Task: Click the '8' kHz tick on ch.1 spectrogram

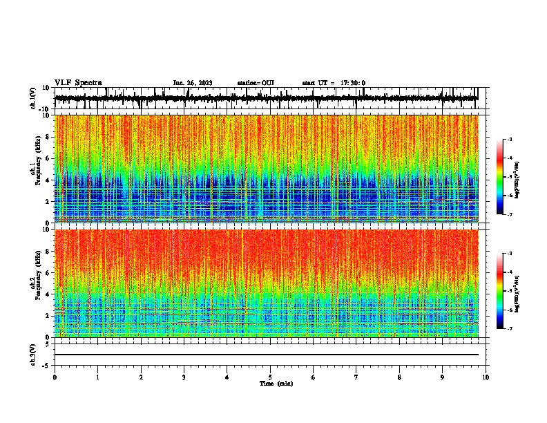Action: tap(48, 137)
